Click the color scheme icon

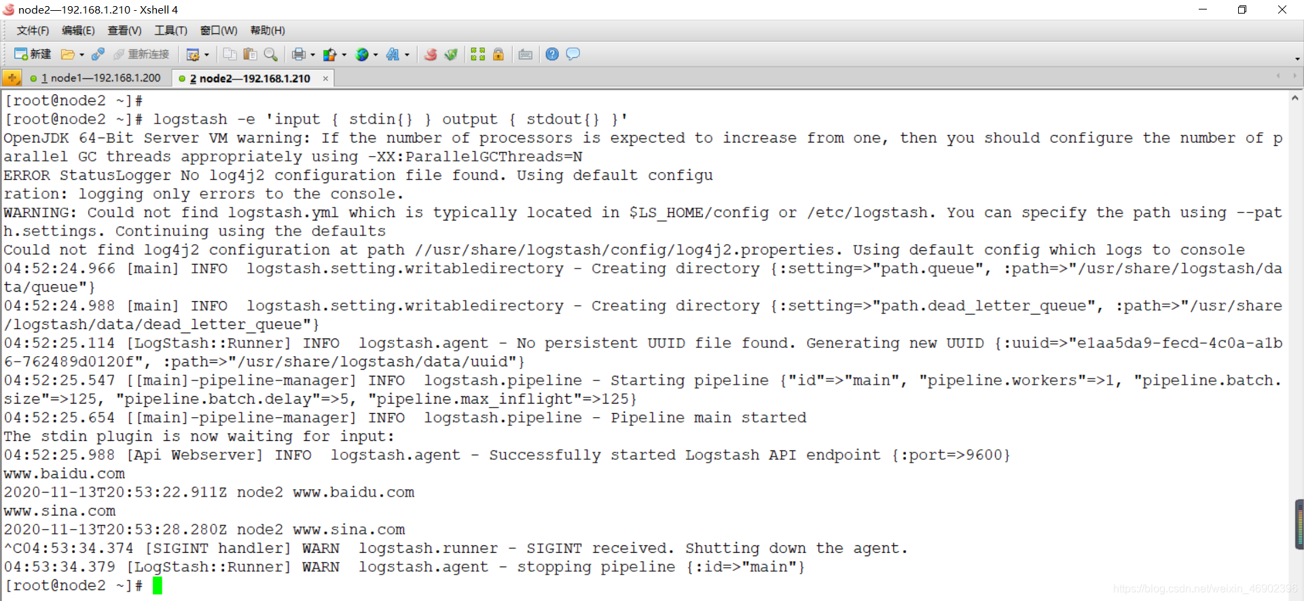330,54
